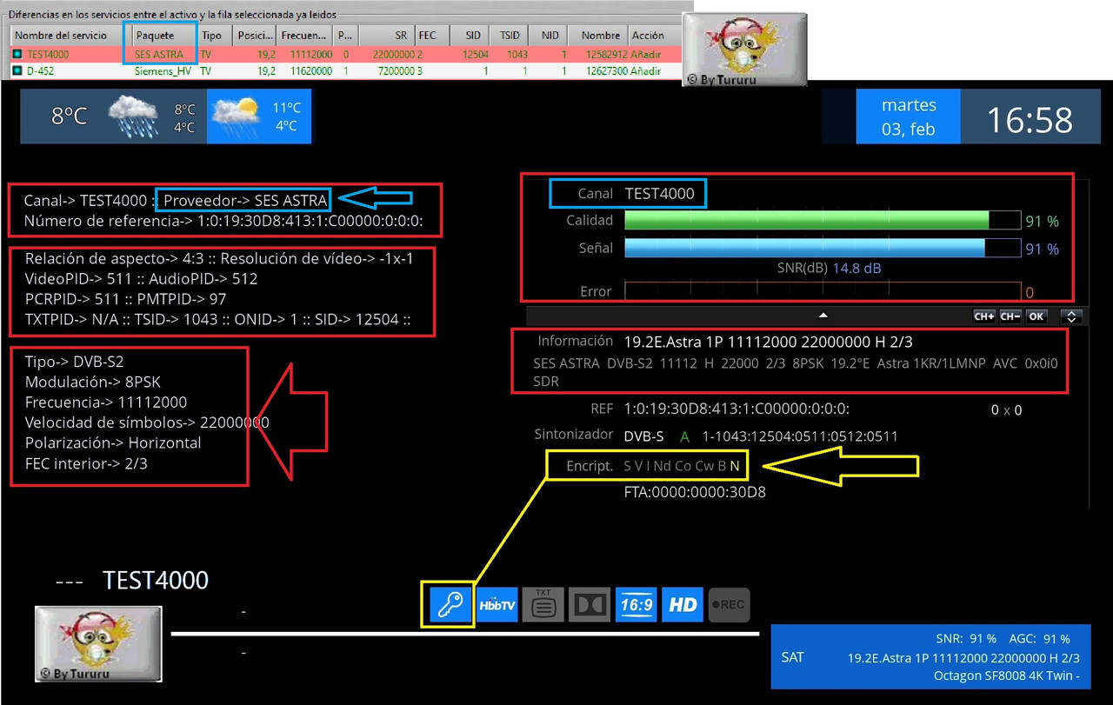Click the small OK button
This screenshot has height=705, width=1113.
tap(1036, 316)
